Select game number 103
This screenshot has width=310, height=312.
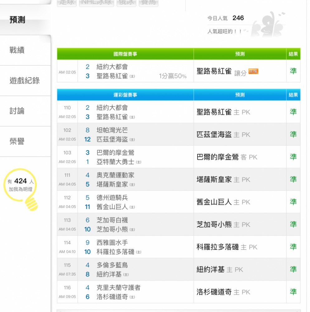[x=67, y=153]
